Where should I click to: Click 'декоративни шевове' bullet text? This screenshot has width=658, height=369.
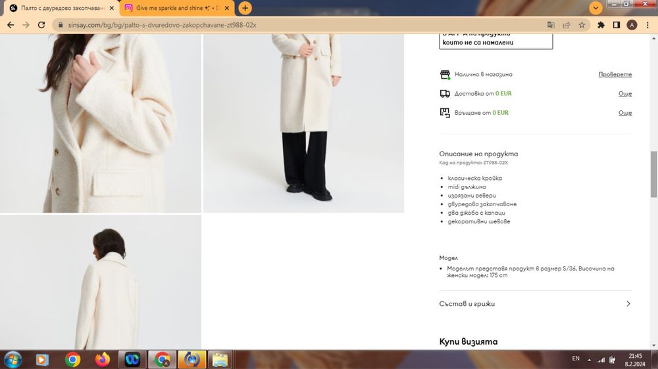pyautogui.click(x=479, y=221)
